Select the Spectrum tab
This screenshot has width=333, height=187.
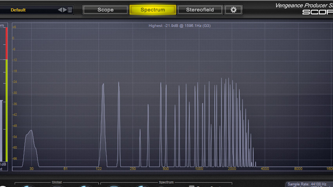(153, 10)
